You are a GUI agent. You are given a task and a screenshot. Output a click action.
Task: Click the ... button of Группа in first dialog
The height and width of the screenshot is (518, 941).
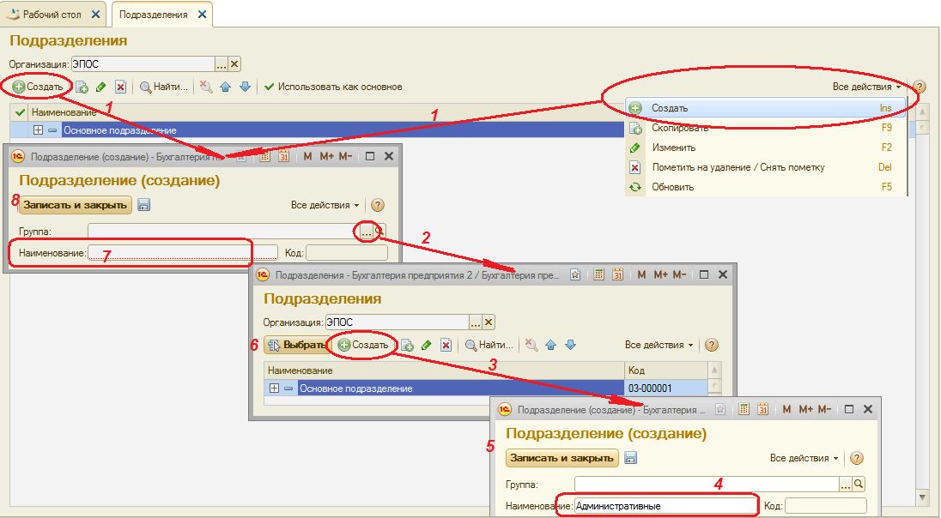366,232
